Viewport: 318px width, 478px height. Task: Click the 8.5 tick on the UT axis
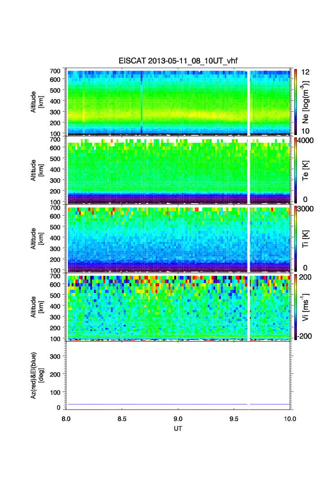[122, 418]
